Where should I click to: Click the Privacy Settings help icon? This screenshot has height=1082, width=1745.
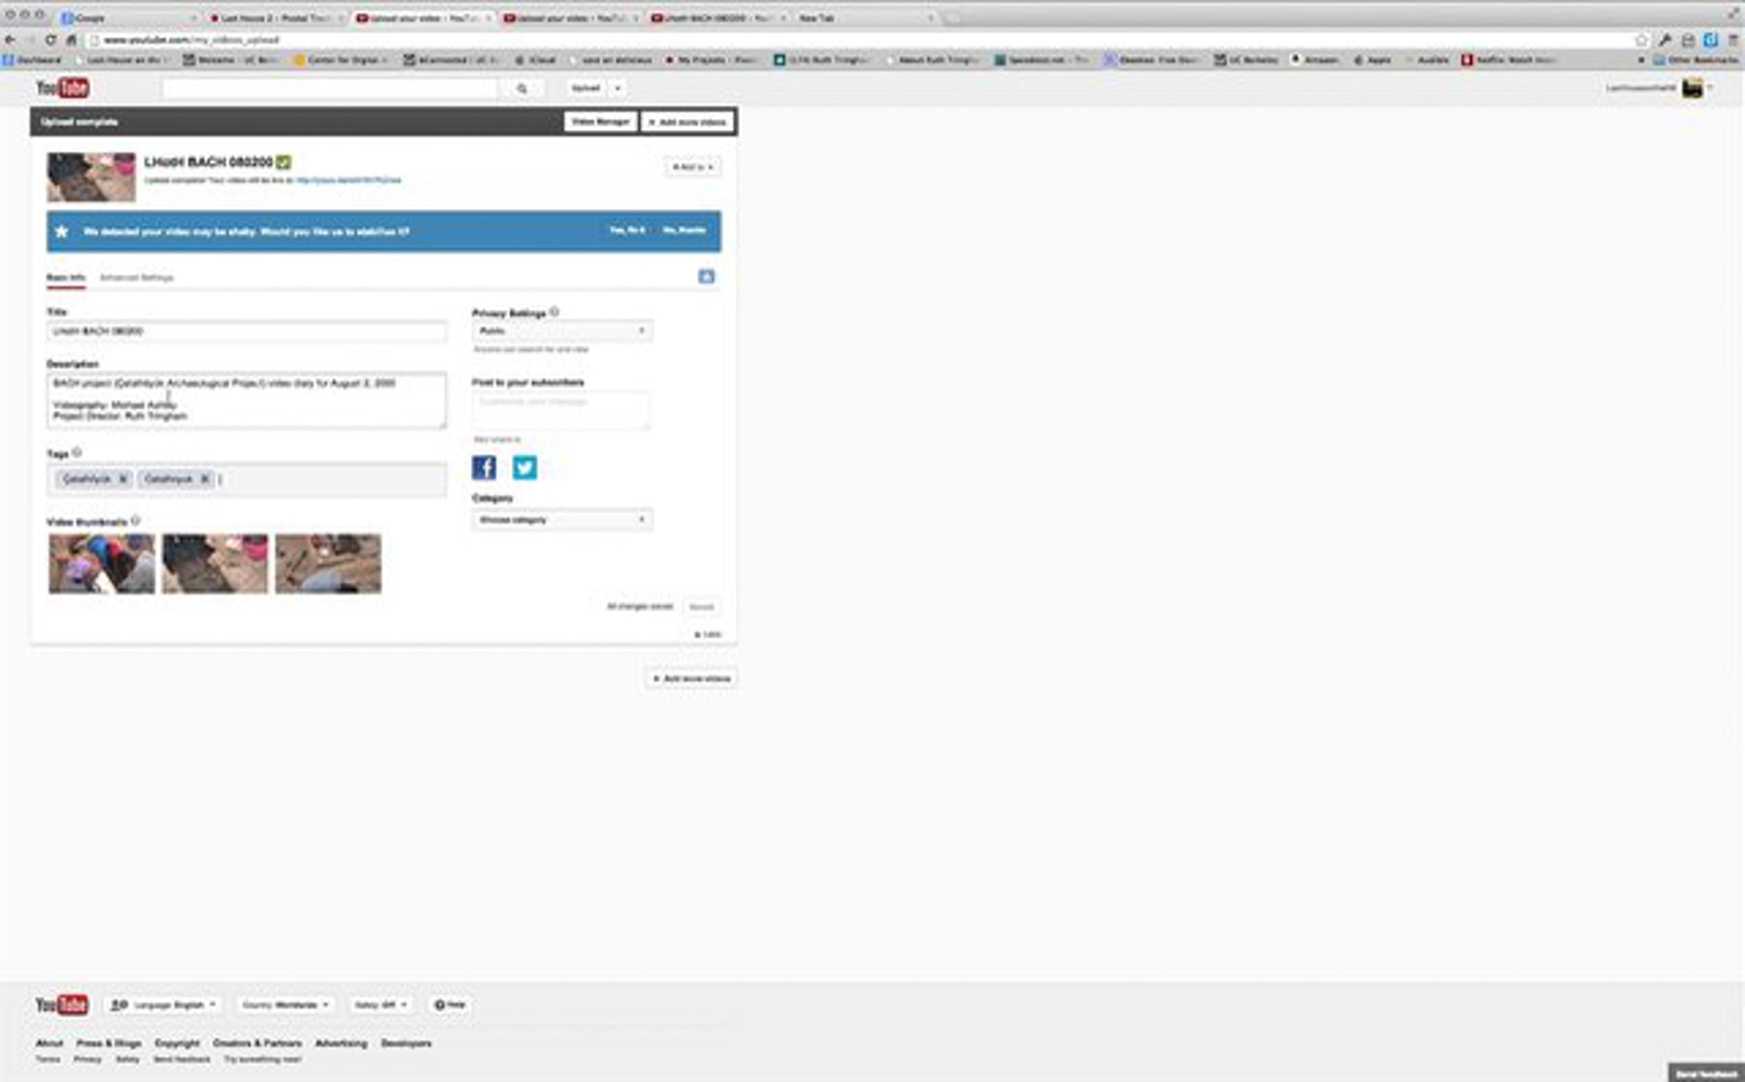tap(555, 312)
